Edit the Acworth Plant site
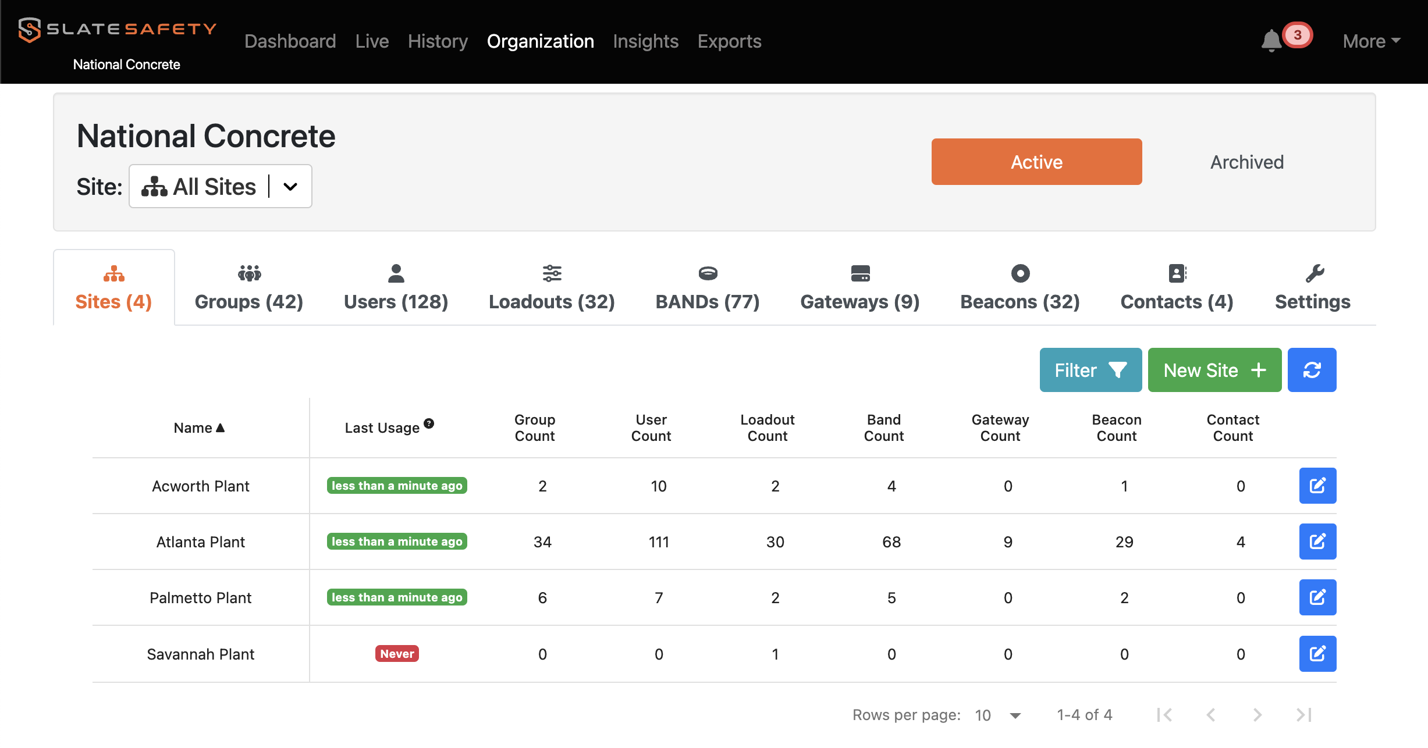The image size is (1428, 748). [x=1317, y=486]
